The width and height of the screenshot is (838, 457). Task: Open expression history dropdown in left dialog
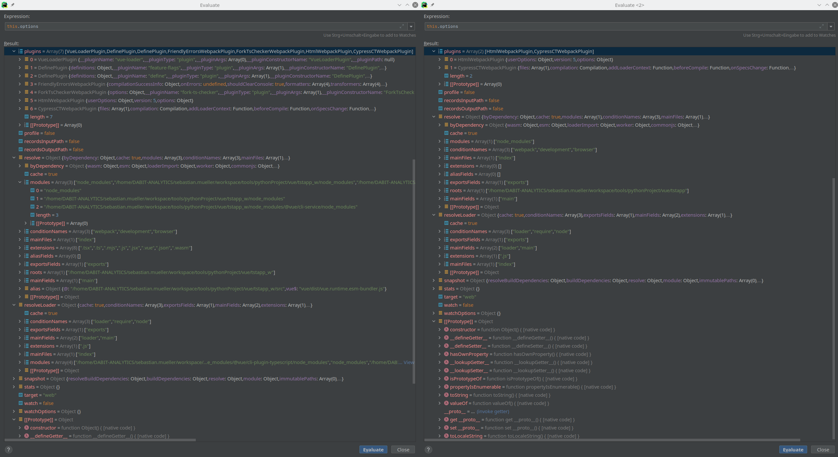click(411, 26)
